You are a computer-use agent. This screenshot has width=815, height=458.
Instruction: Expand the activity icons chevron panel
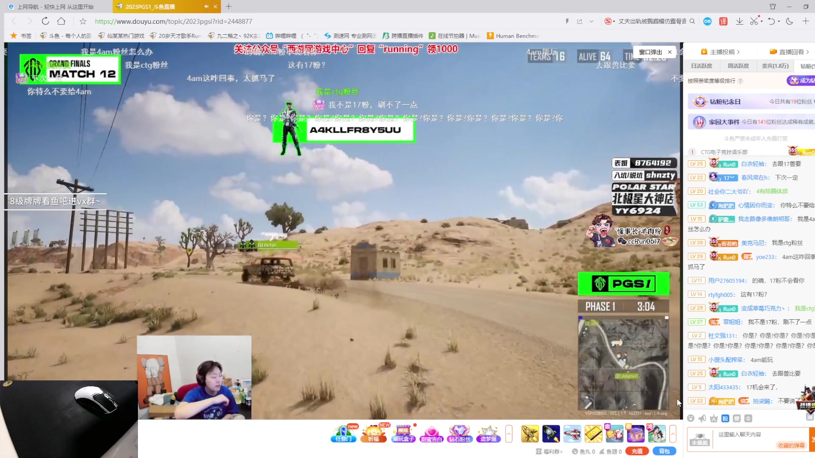[509, 433]
